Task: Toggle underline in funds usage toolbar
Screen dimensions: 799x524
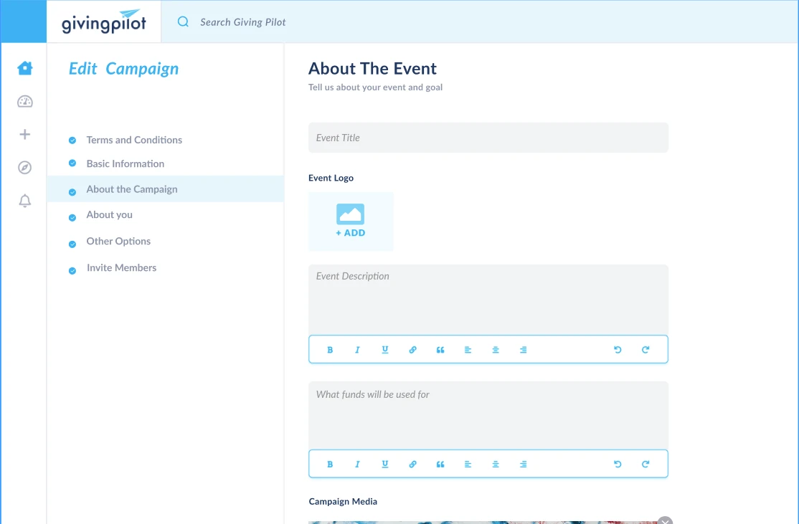Action: pos(385,465)
